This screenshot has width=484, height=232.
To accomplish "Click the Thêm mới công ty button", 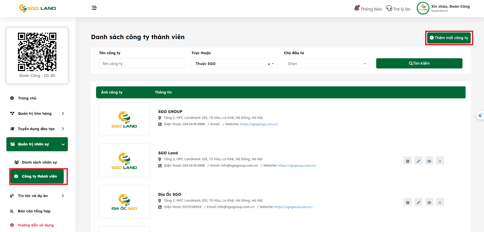I will (449, 38).
